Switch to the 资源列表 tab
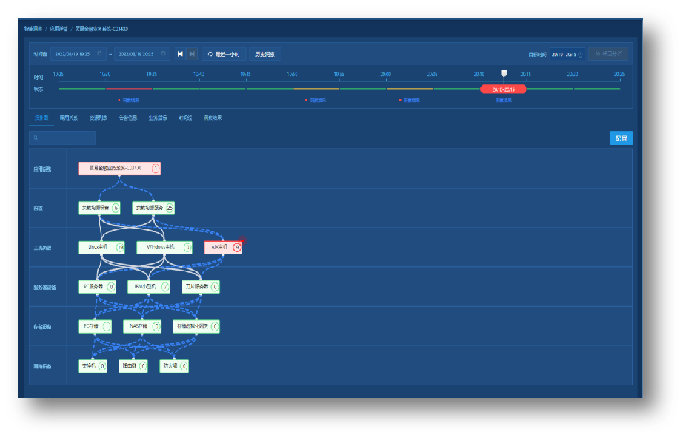686x440 pixels. (x=99, y=118)
